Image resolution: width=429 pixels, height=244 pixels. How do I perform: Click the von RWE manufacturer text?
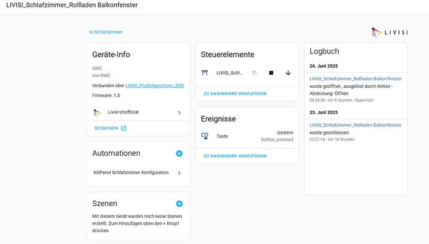pos(101,75)
